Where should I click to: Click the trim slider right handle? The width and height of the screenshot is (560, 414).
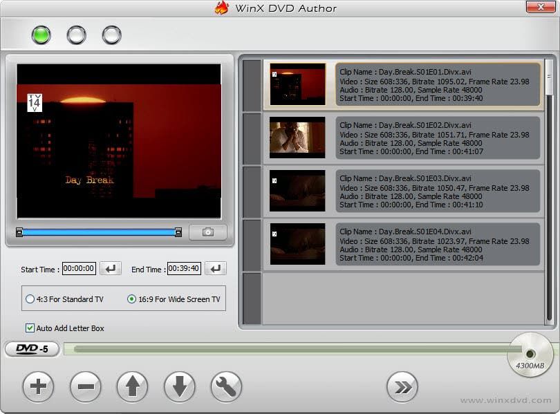pos(178,232)
